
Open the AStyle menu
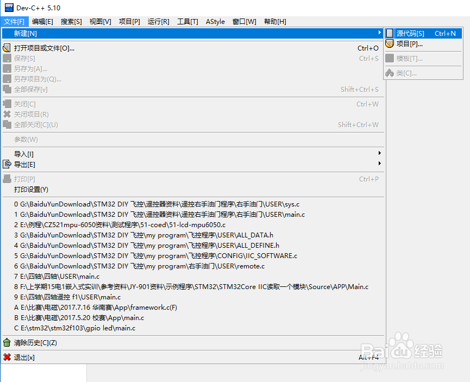coord(216,22)
